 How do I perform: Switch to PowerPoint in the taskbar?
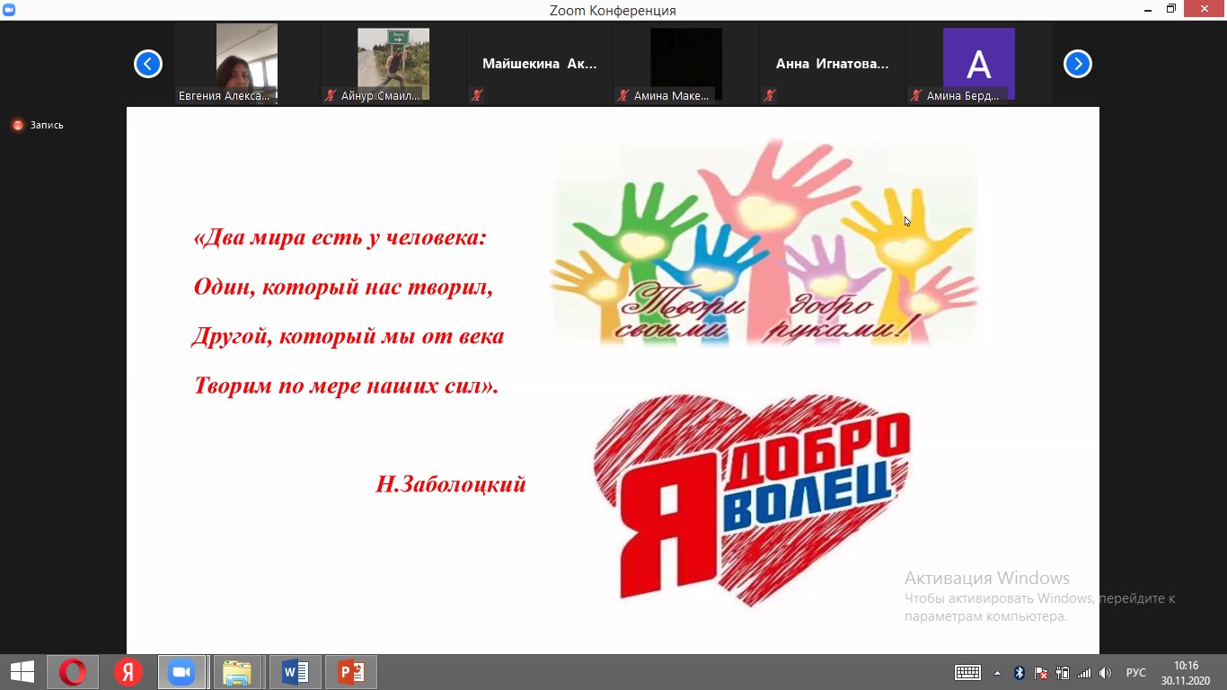[x=350, y=672]
